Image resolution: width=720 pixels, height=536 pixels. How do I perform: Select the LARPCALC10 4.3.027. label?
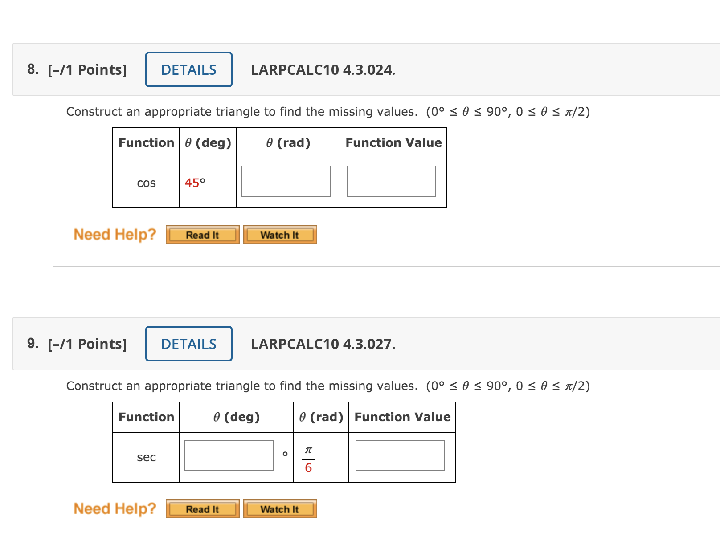[323, 344]
